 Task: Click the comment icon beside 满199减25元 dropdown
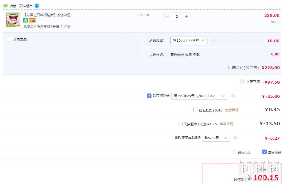pos(233,96)
